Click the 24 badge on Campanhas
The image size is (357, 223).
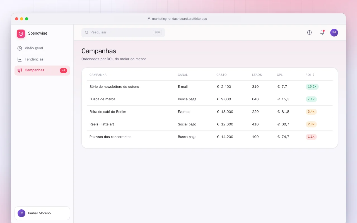(63, 70)
